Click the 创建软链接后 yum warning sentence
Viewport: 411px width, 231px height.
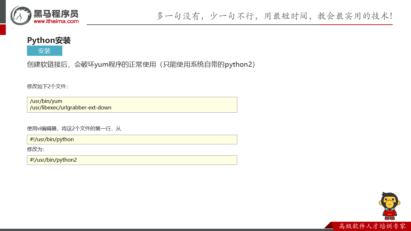pos(141,64)
